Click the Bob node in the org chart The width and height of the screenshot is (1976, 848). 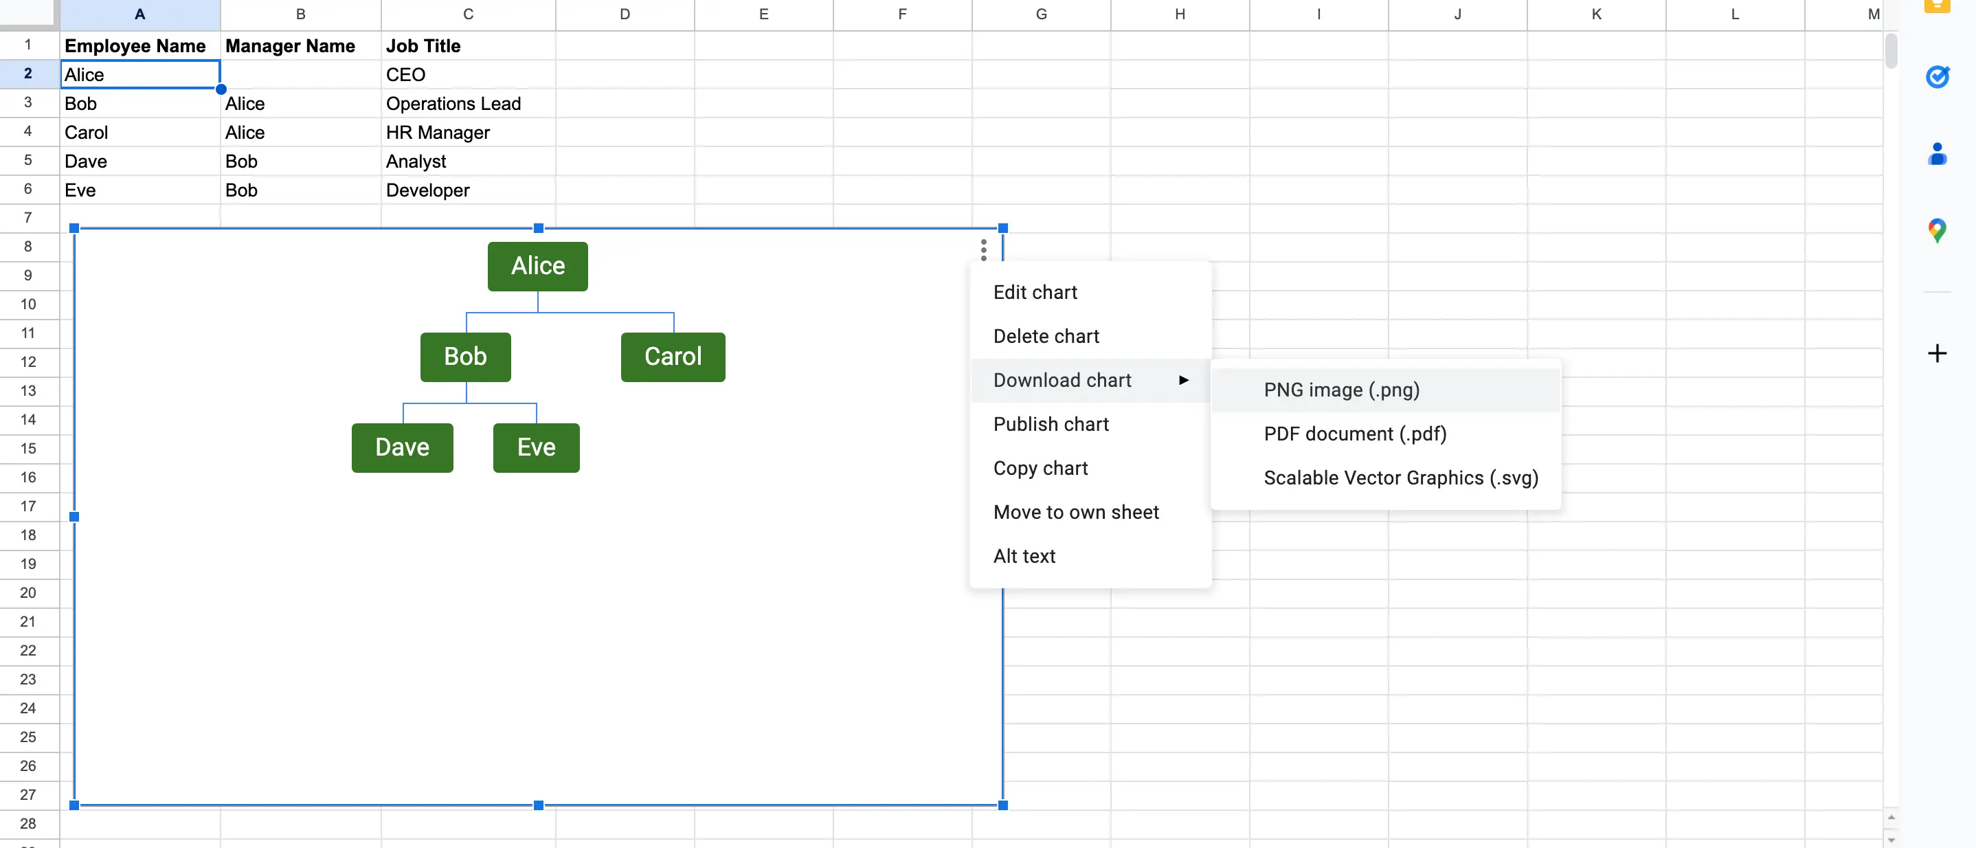click(466, 357)
